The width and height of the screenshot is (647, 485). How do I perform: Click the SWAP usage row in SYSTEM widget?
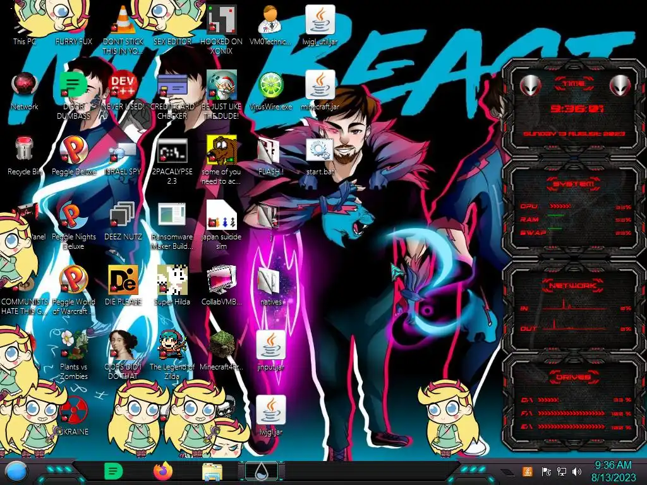pyautogui.click(x=576, y=232)
